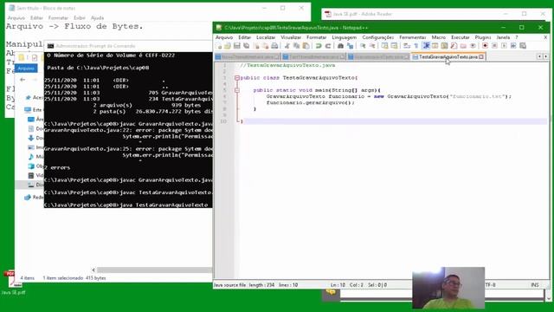Click the Zoom Out icon in Notepad++
The width and height of the screenshot is (554, 312).
(372, 46)
